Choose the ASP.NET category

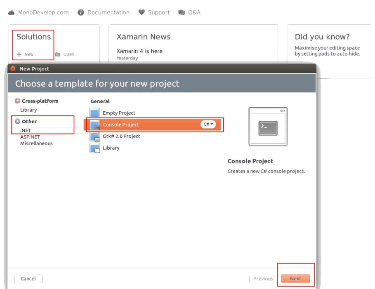(x=30, y=137)
